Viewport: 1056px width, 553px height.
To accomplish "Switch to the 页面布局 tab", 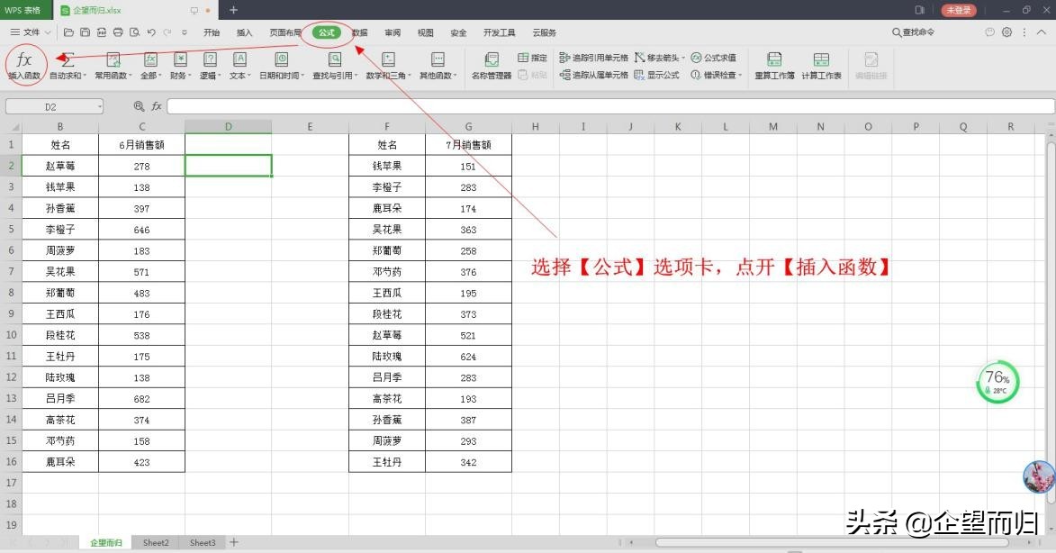I will 285,32.
